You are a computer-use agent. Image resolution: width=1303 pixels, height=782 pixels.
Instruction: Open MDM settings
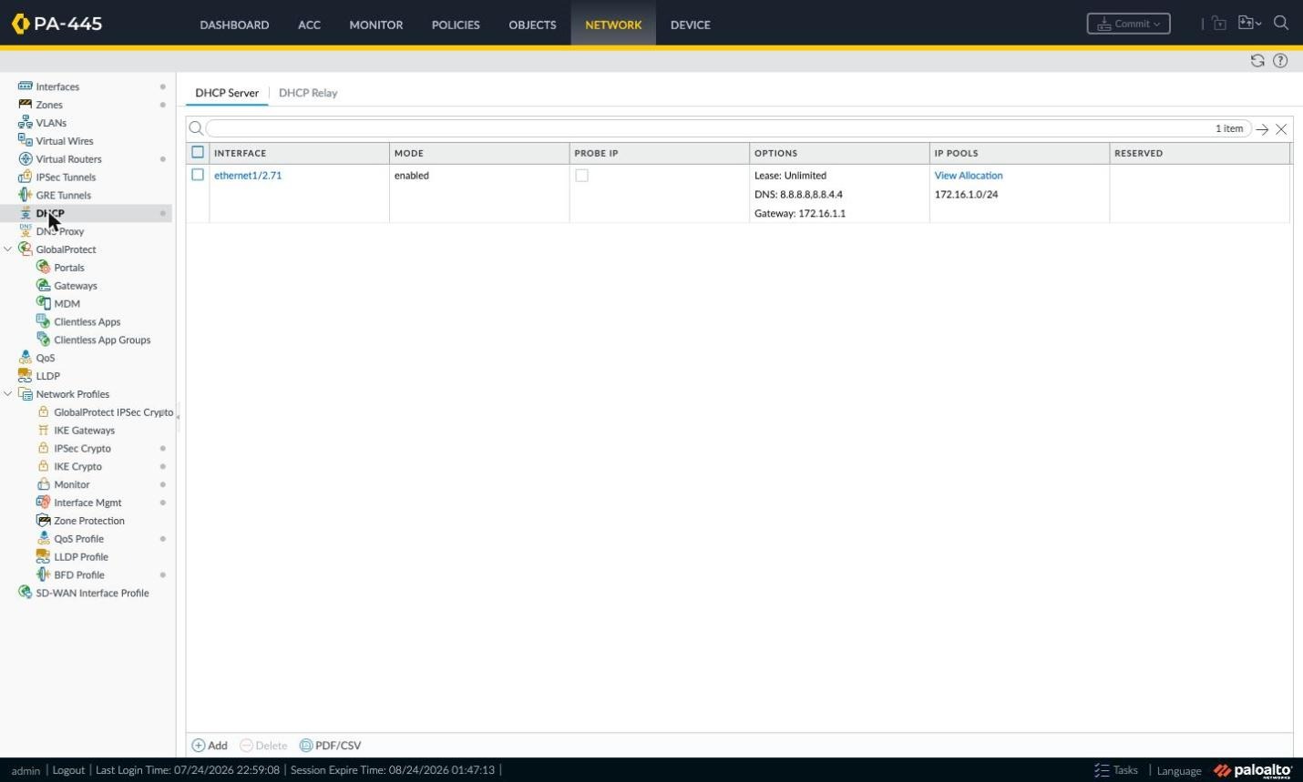(67, 304)
